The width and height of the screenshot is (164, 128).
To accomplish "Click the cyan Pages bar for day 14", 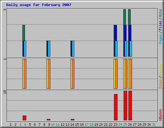I will click(73, 49).
